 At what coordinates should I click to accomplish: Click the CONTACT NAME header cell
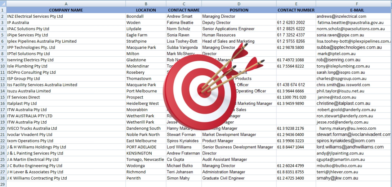[x=184, y=10]
